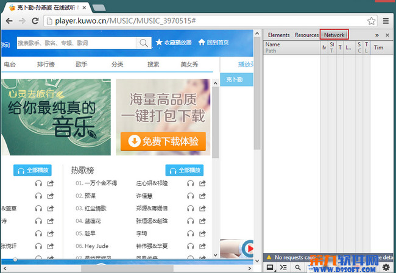
Task: Open DevTools settings gear icon
Action: coord(385,267)
